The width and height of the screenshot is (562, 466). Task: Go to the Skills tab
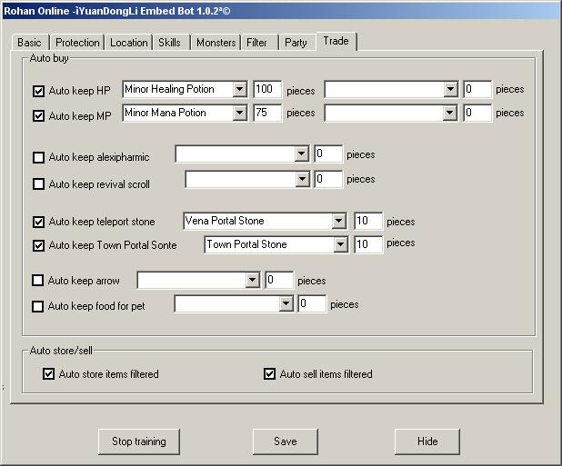[x=169, y=42]
